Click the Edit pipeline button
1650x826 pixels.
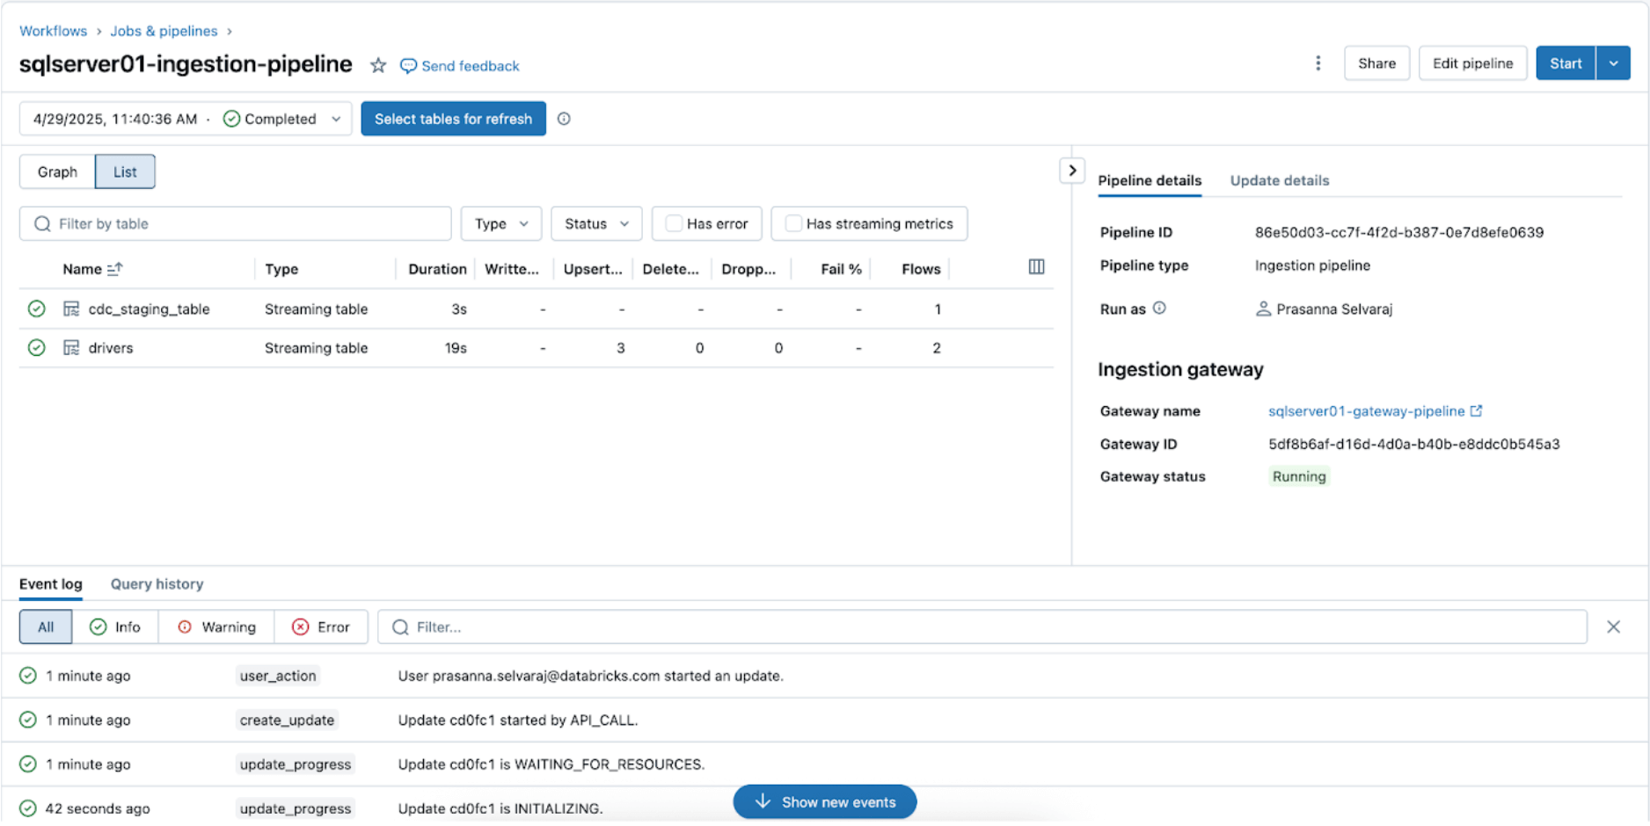point(1472,63)
